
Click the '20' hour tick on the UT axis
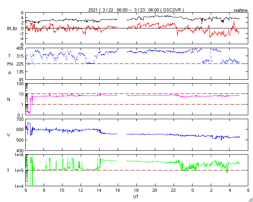click(x=155, y=190)
